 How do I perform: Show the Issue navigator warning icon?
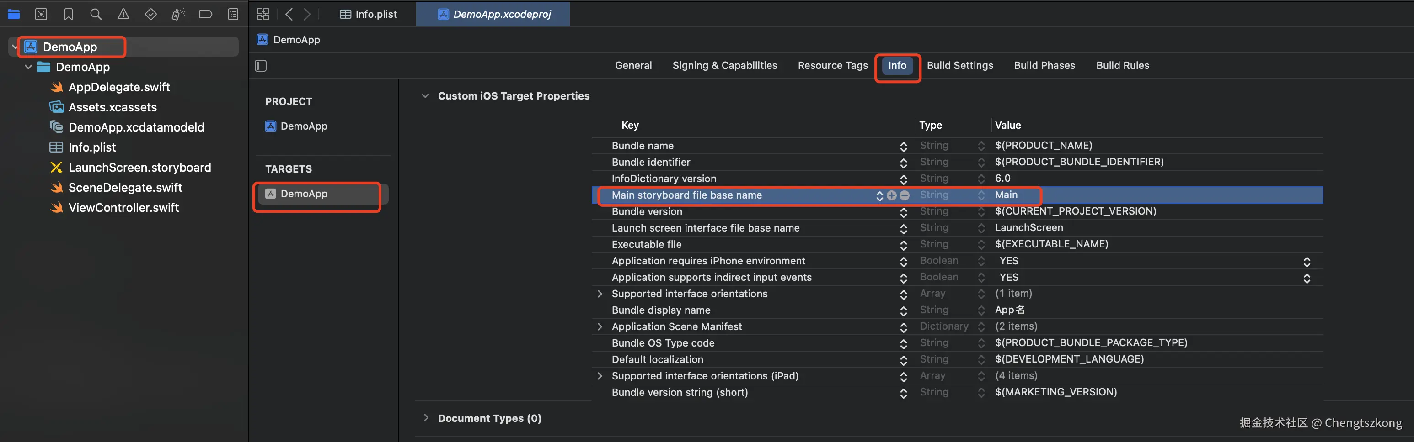click(x=123, y=14)
